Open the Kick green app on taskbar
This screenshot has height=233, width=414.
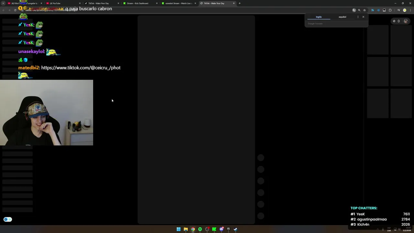[x=214, y=229]
